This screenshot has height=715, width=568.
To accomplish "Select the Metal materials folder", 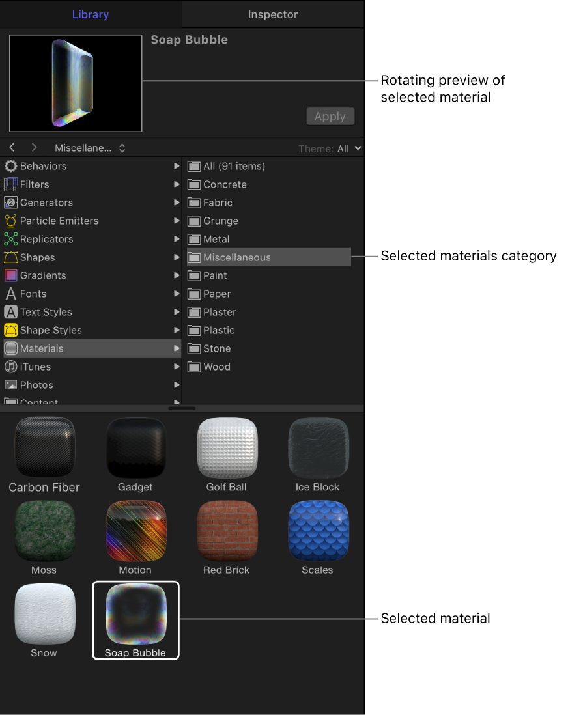I will [218, 239].
